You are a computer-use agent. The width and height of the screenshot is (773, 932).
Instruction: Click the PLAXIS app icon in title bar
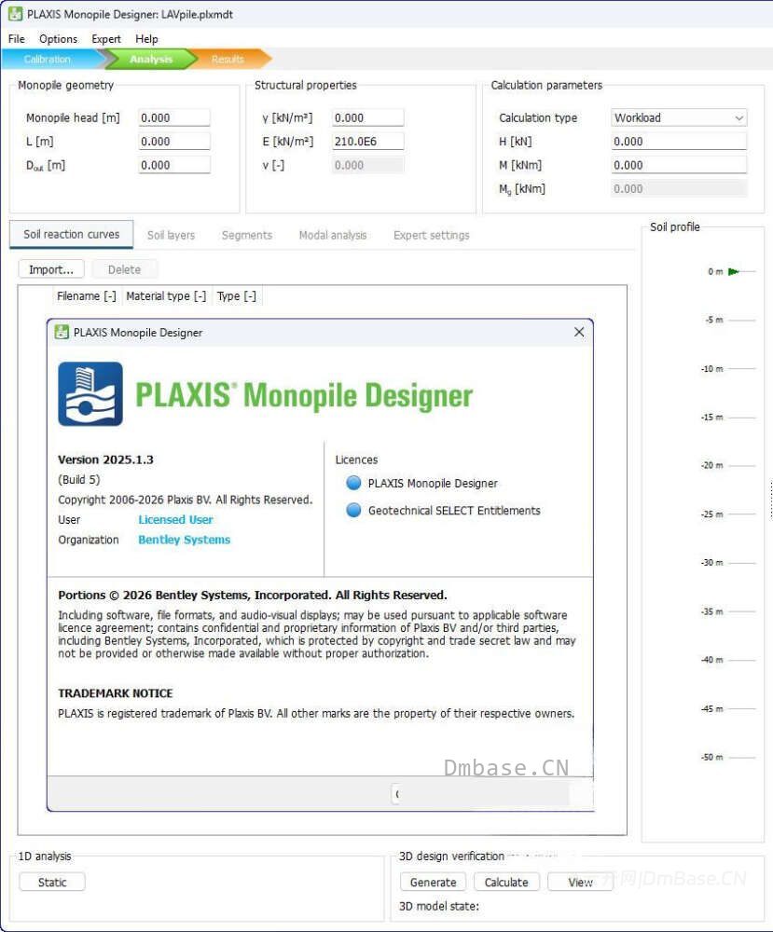pos(15,14)
